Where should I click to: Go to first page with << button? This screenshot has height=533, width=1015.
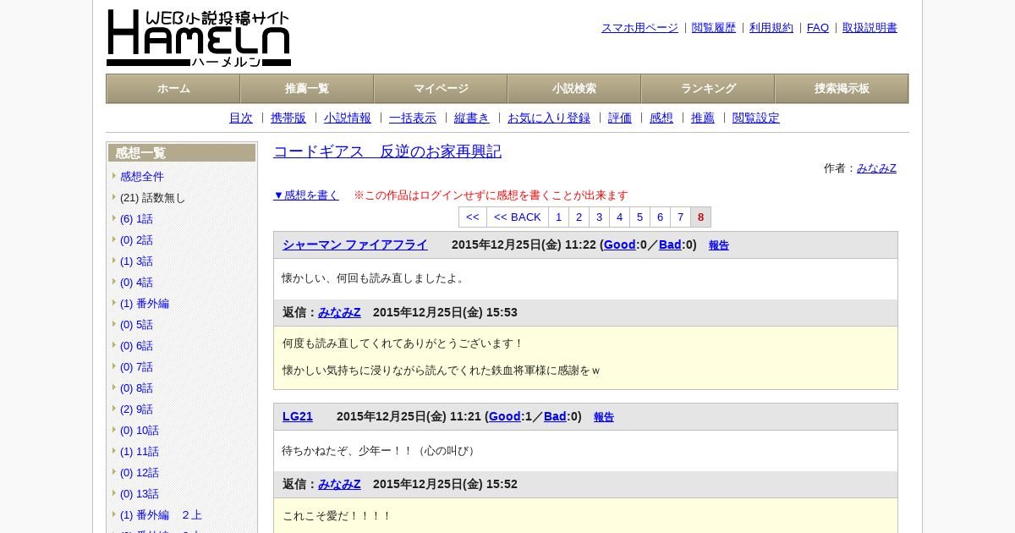tap(473, 217)
